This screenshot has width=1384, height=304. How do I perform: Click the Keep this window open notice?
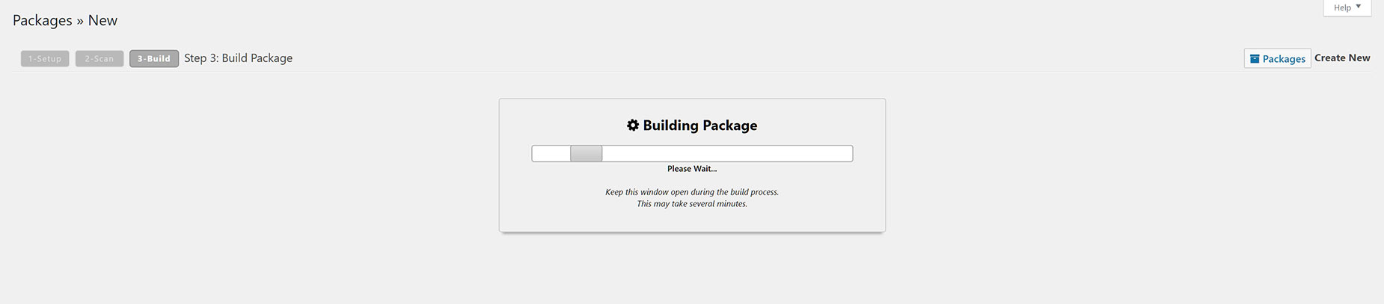tap(692, 192)
